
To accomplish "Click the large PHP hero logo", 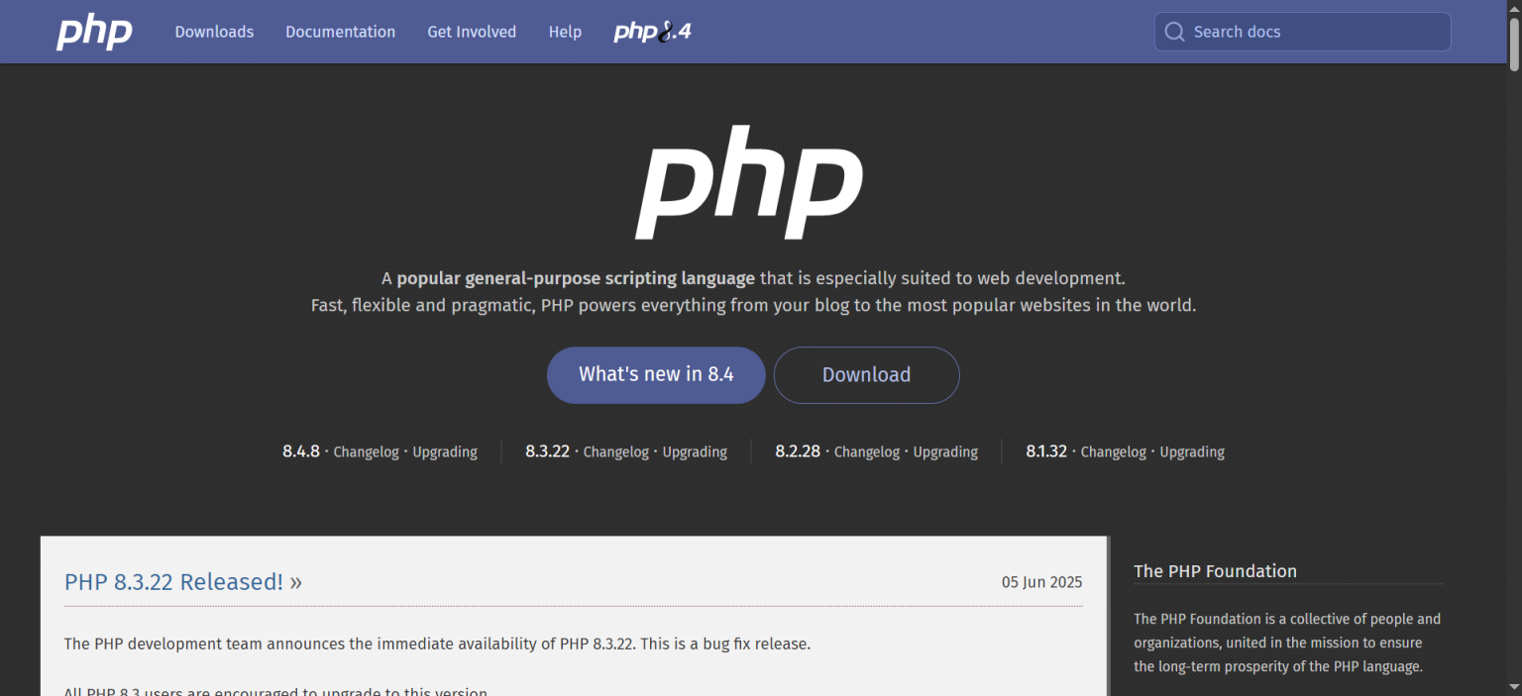I will tap(749, 183).
